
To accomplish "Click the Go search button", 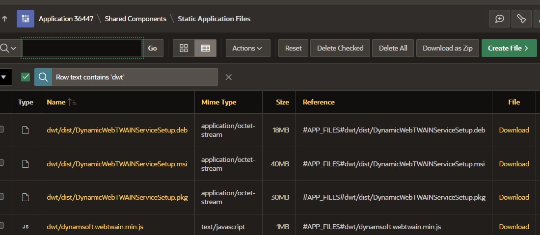I will [x=153, y=48].
